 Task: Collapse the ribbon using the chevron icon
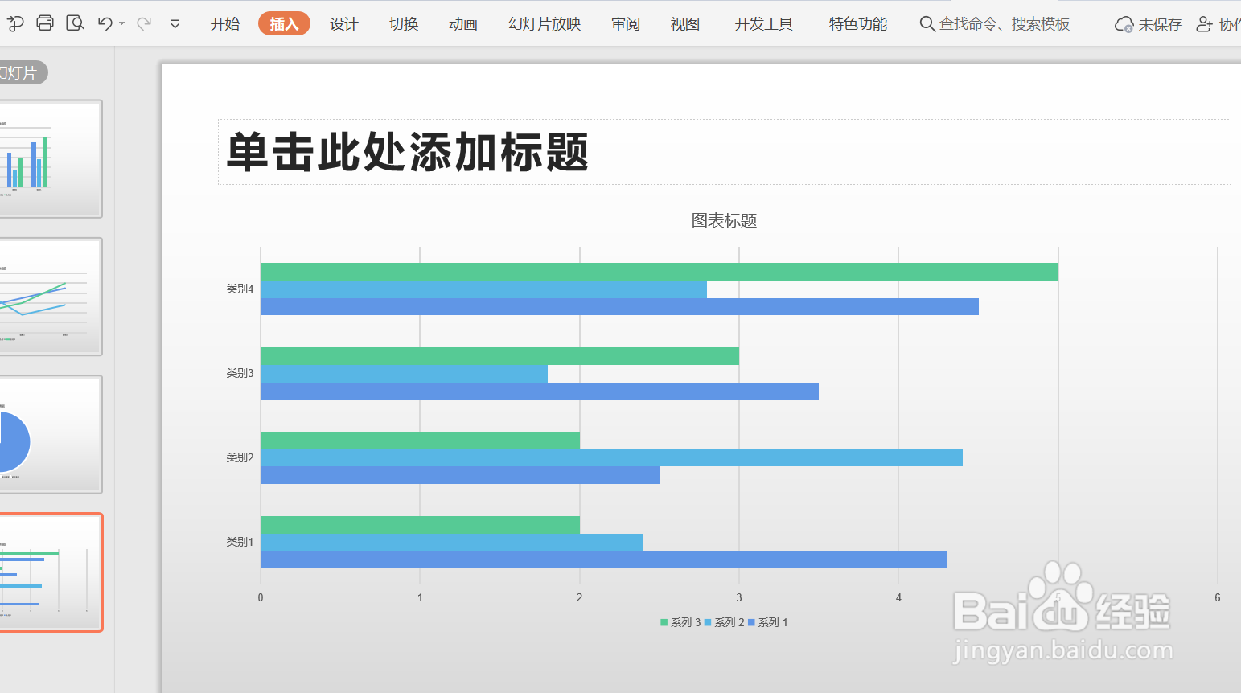pyautogui.click(x=175, y=23)
